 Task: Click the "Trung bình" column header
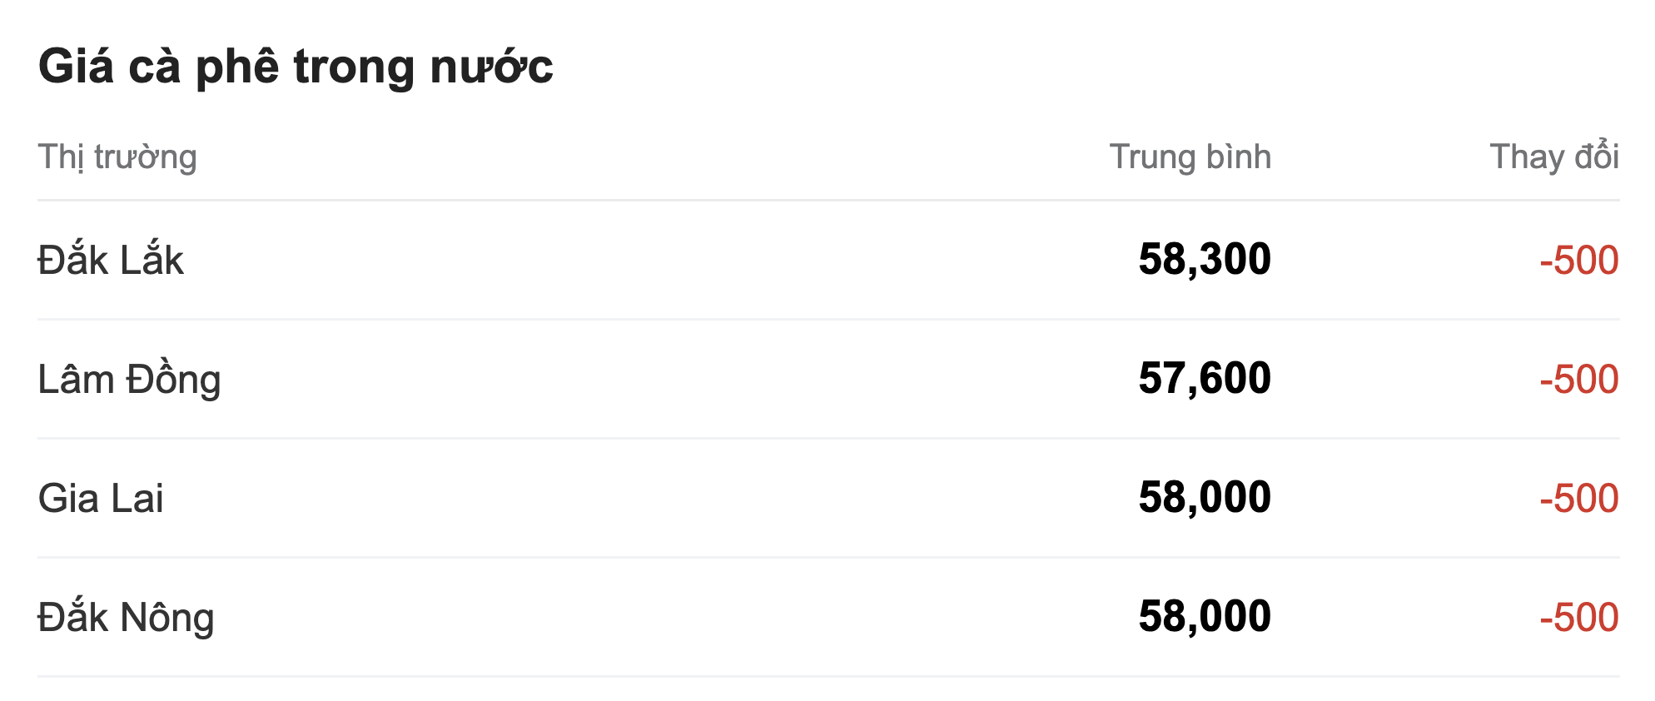(x=1190, y=157)
